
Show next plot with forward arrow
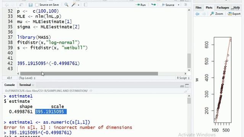(204, 14)
